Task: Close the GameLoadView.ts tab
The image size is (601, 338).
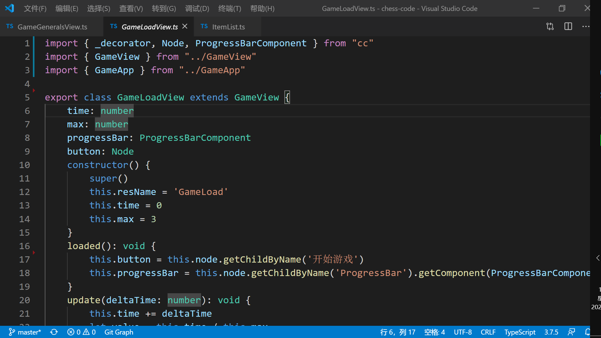Action: pyautogui.click(x=185, y=26)
